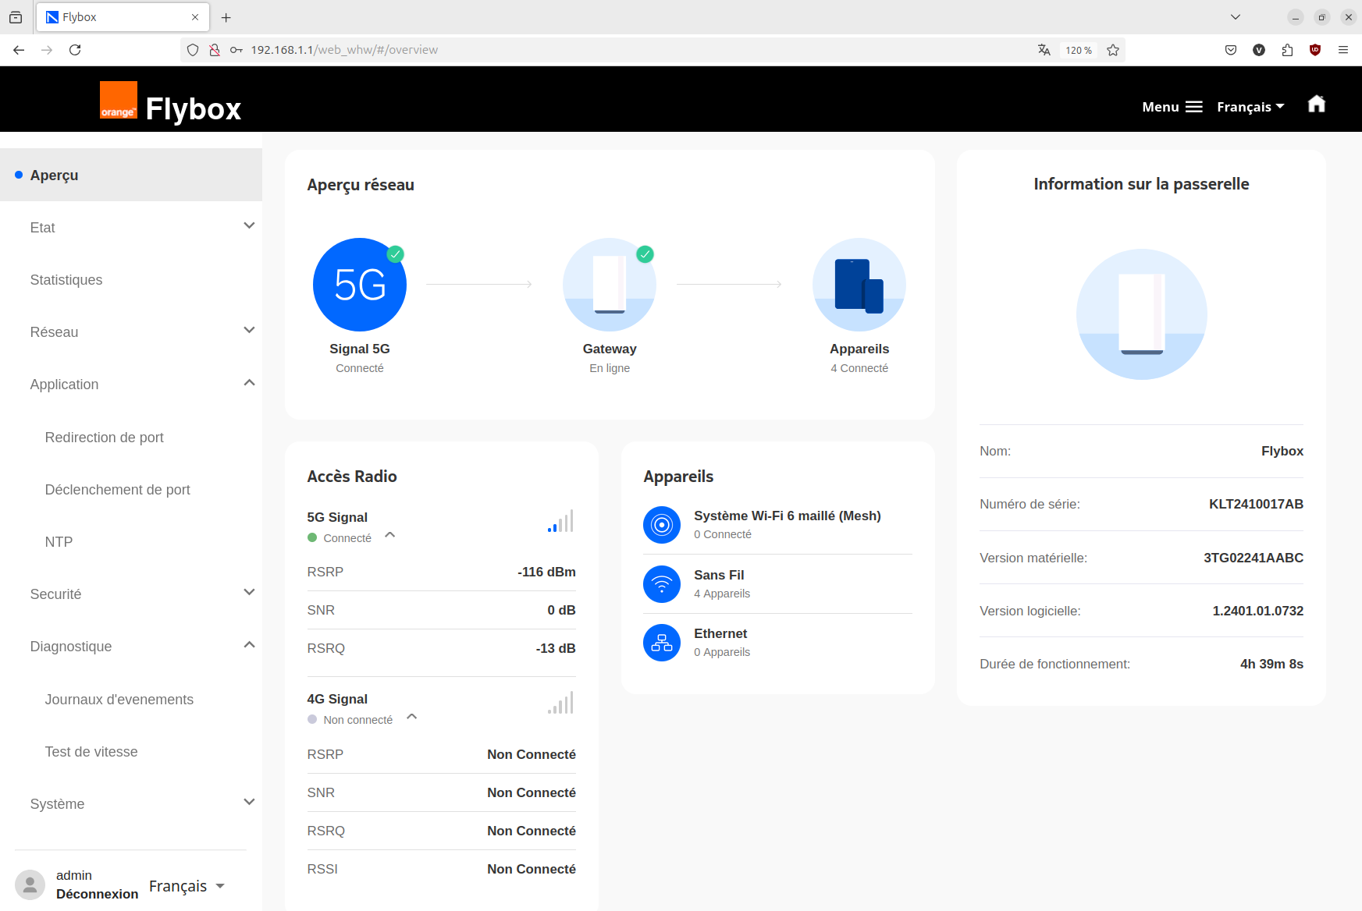Click the Déconnexion logout link
Screen dimensions: 1362x911
(97, 894)
